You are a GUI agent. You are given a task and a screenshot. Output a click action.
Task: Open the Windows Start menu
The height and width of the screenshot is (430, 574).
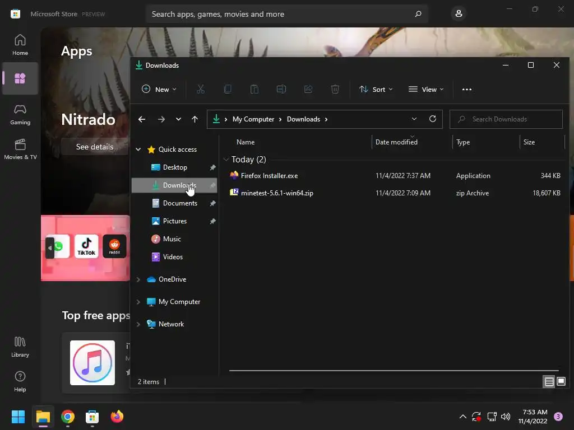(18, 417)
